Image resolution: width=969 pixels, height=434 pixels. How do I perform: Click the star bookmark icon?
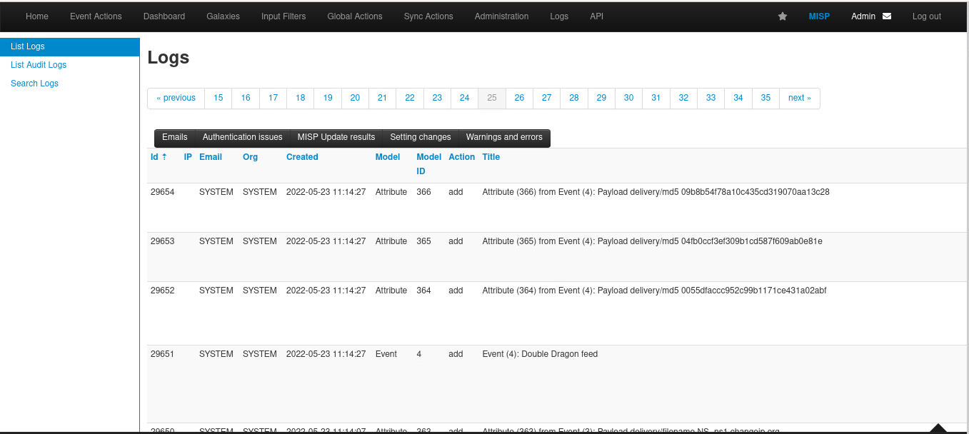[783, 16]
